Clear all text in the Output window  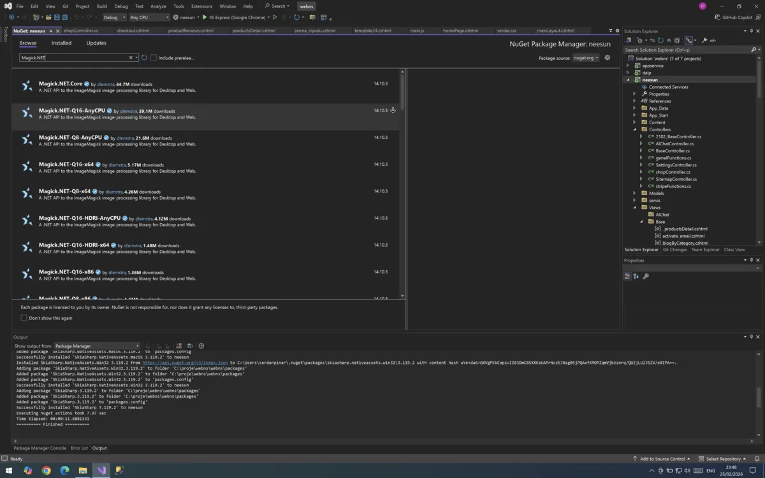point(179,346)
